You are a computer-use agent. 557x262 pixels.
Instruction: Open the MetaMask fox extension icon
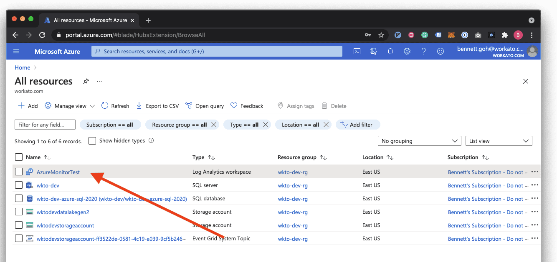(x=451, y=35)
